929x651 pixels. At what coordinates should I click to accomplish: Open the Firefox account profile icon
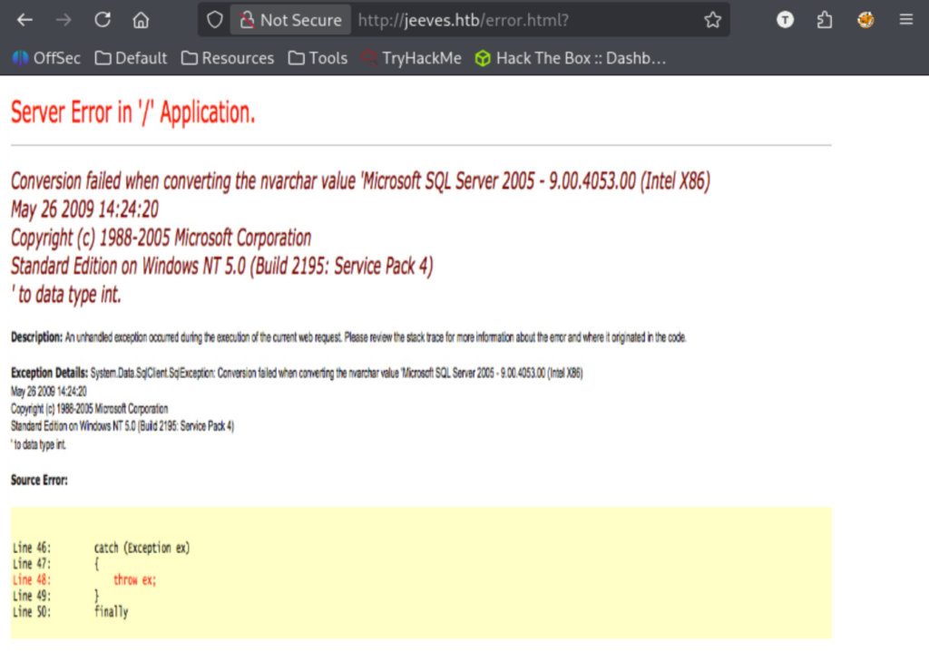point(785,20)
